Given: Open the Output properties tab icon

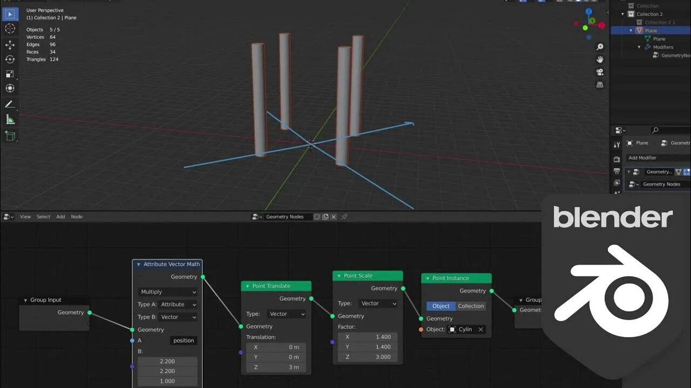Looking at the screenshot, I should (617, 171).
